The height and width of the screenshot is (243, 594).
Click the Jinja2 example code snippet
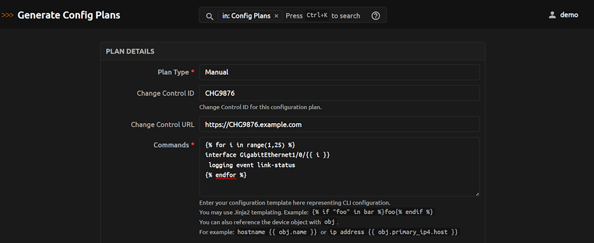[372, 212]
